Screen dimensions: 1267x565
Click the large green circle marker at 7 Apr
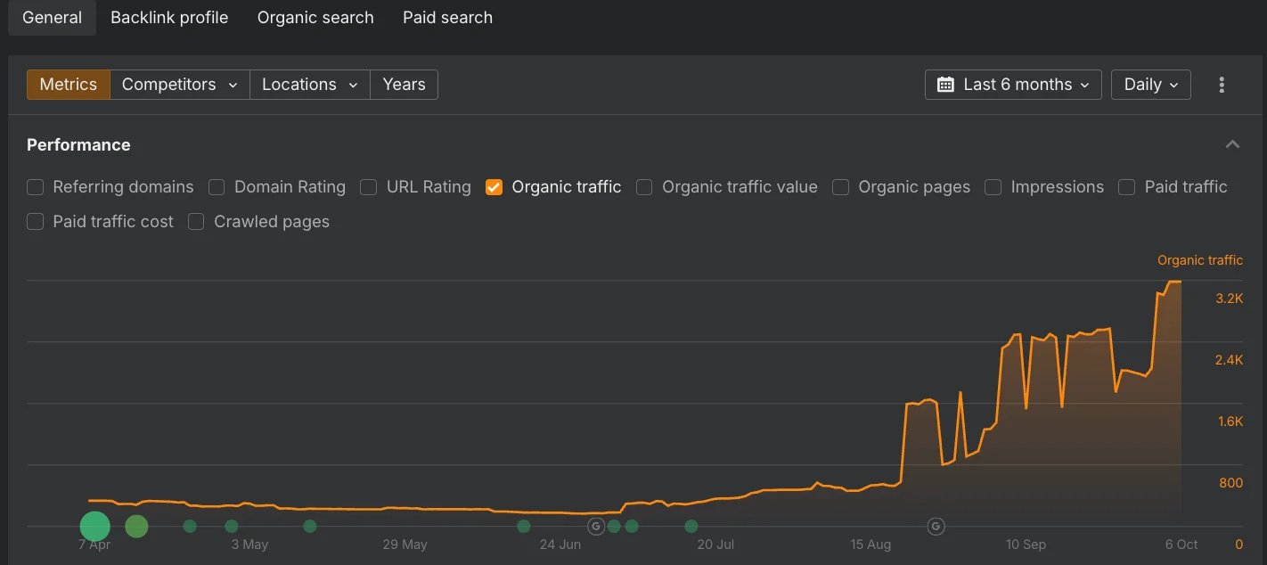point(95,527)
